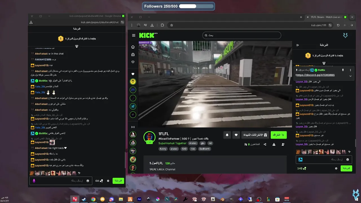Open main chat settings gear
Screen dimensions: 361x203
(x=336, y=168)
